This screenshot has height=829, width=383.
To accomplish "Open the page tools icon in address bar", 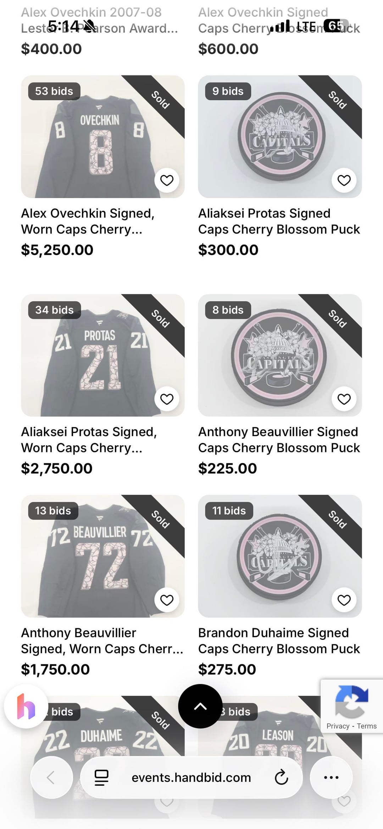I will pos(101,777).
